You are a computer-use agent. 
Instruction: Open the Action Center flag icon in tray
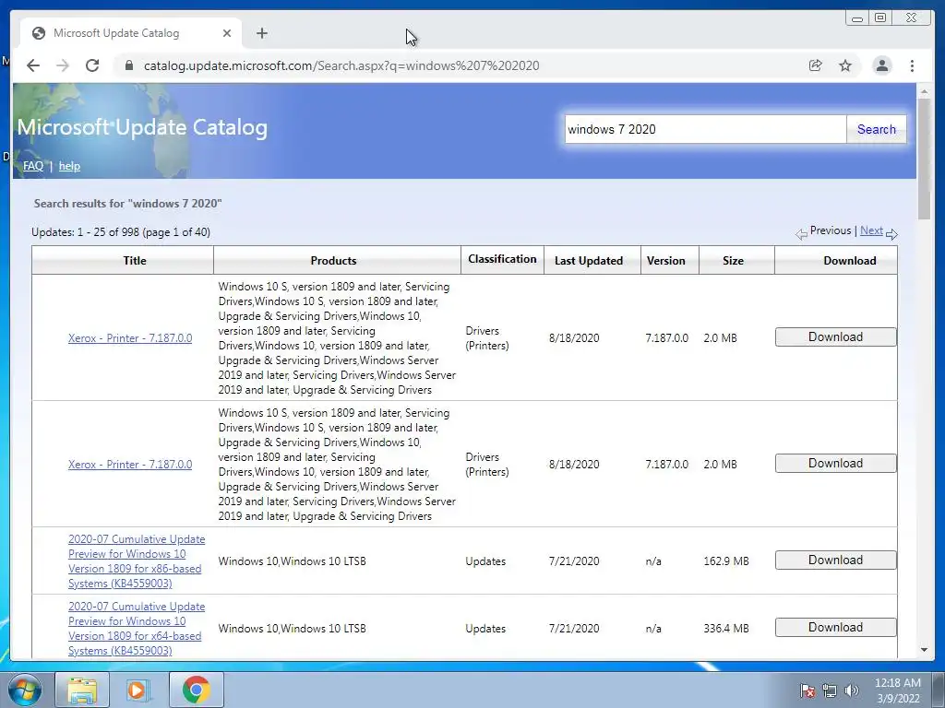coord(807,690)
